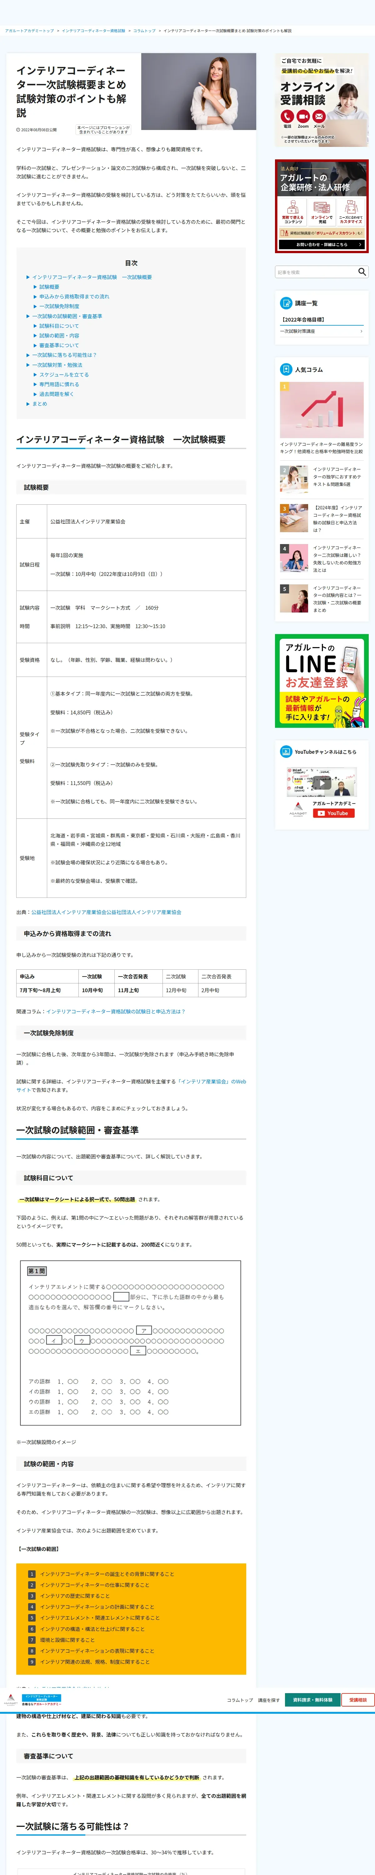Open the 企業研修・法人研修 banner
Viewport: 375px width, 1875px height.
pos(321,206)
